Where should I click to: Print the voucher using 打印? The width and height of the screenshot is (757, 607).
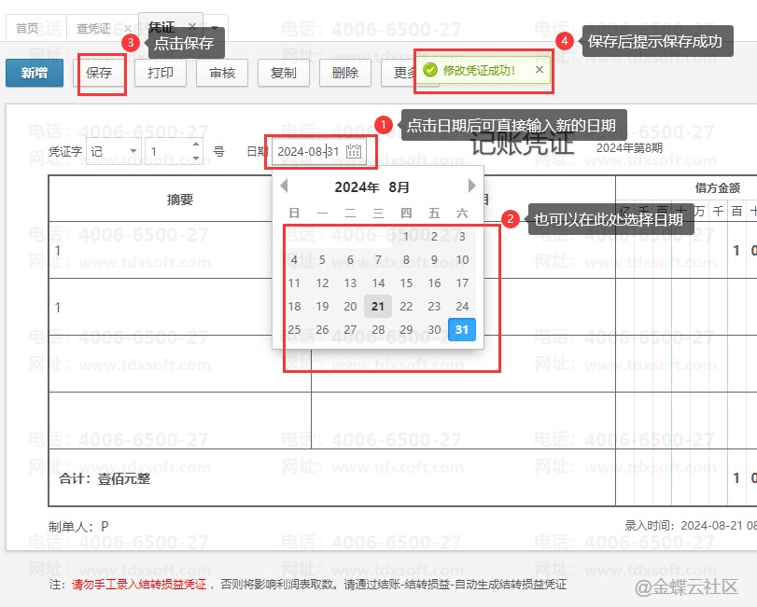click(x=161, y=73)
